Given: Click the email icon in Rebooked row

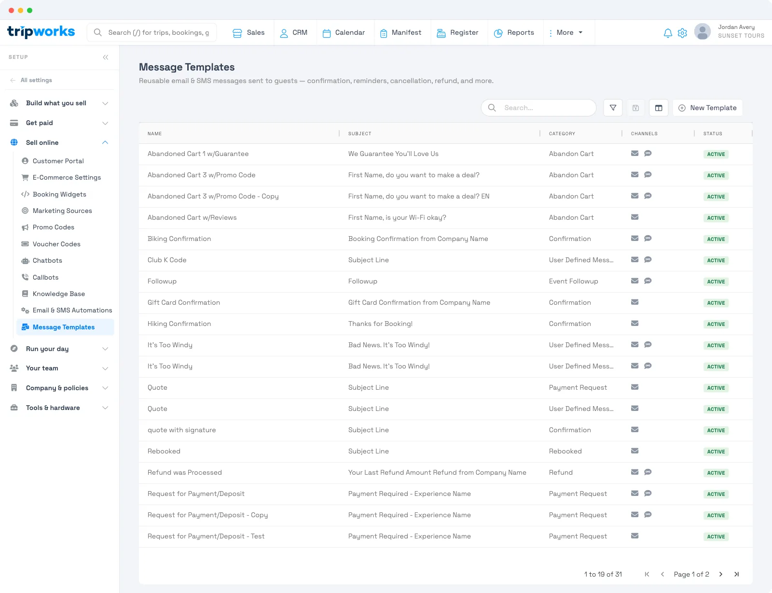Looking at the screenshot, I should click(x=635, y=451).
